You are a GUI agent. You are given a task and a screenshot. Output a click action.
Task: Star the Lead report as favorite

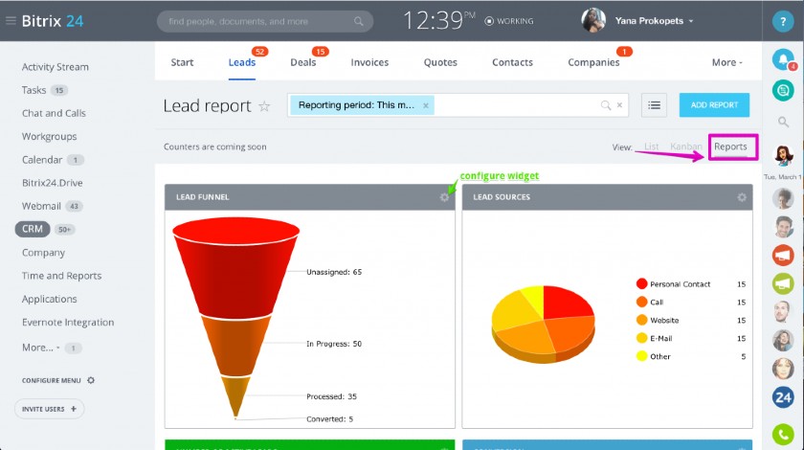coord(264,106)
